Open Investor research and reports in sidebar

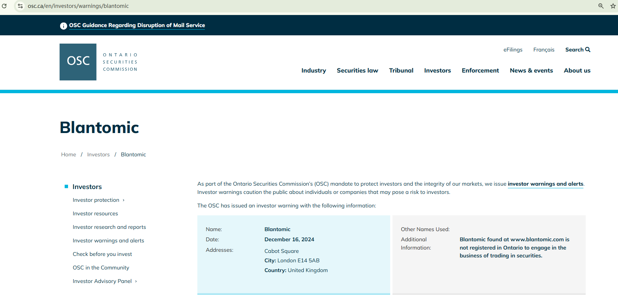[x=109, y=227]
